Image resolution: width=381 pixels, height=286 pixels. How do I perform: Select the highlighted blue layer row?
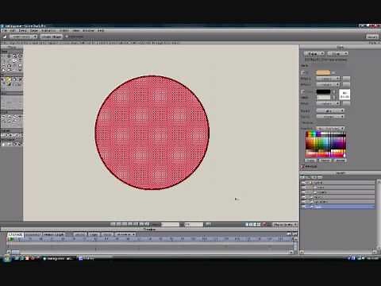click(x=338, y=207)
